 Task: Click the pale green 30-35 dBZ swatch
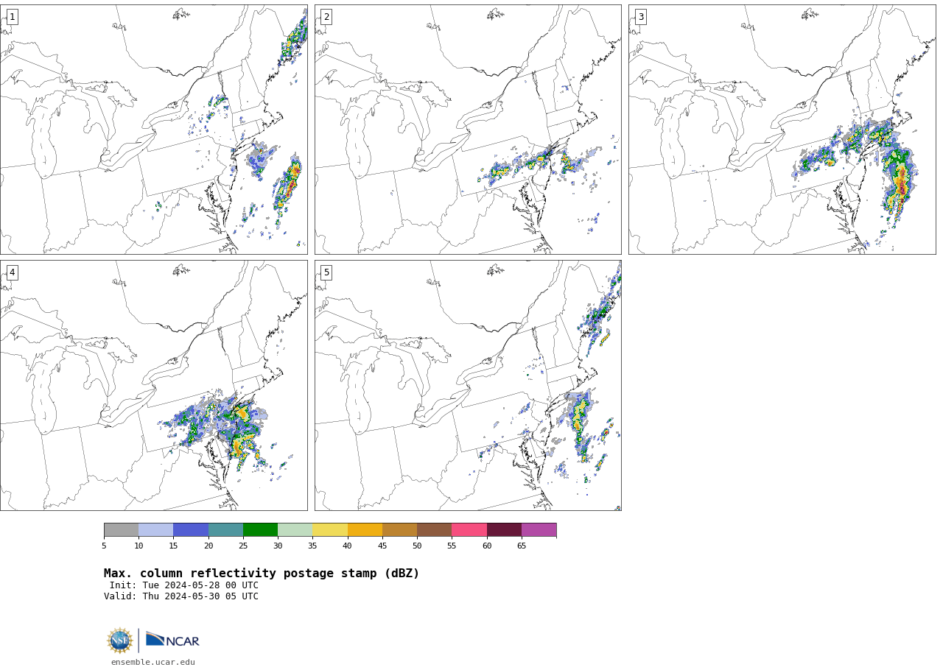click(x=295, y=530)
